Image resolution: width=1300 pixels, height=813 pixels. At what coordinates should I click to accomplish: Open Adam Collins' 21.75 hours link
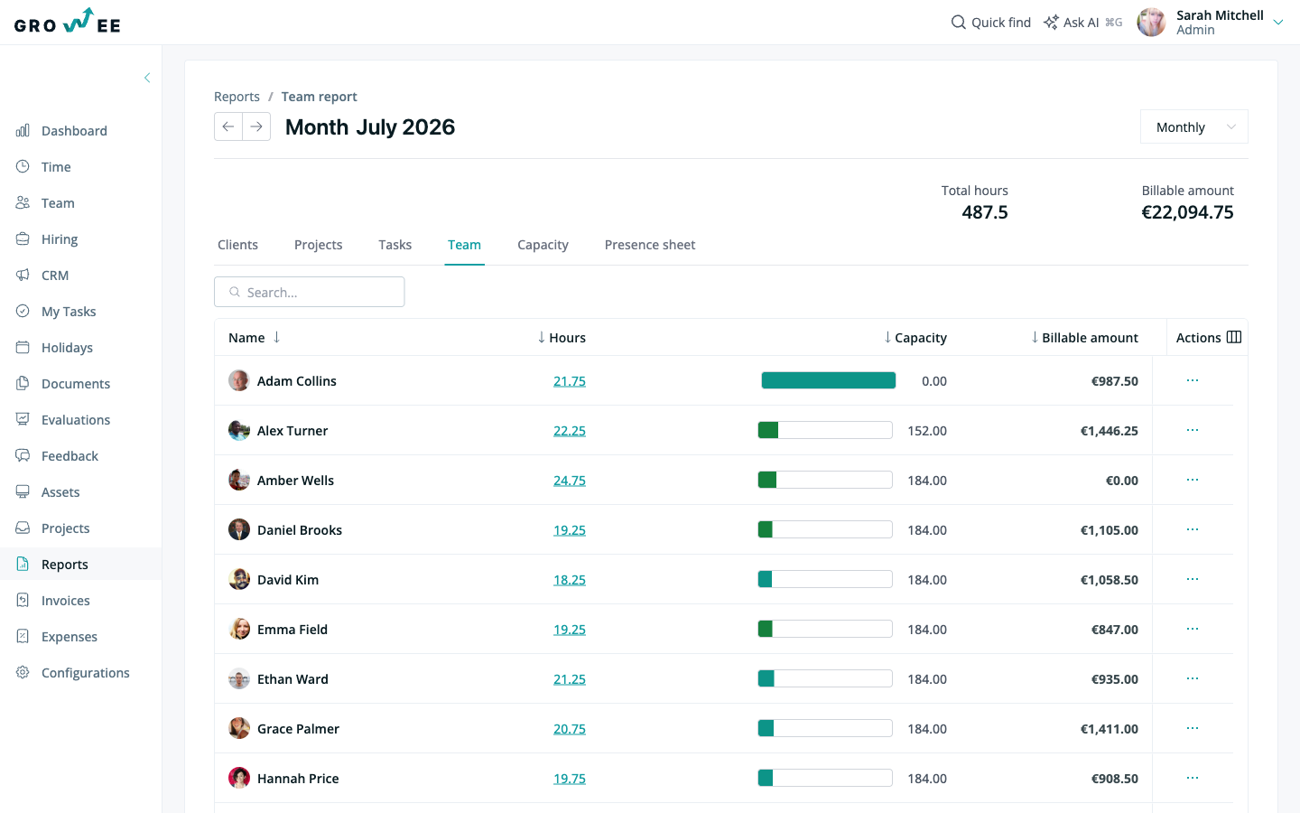coord(570,381)
